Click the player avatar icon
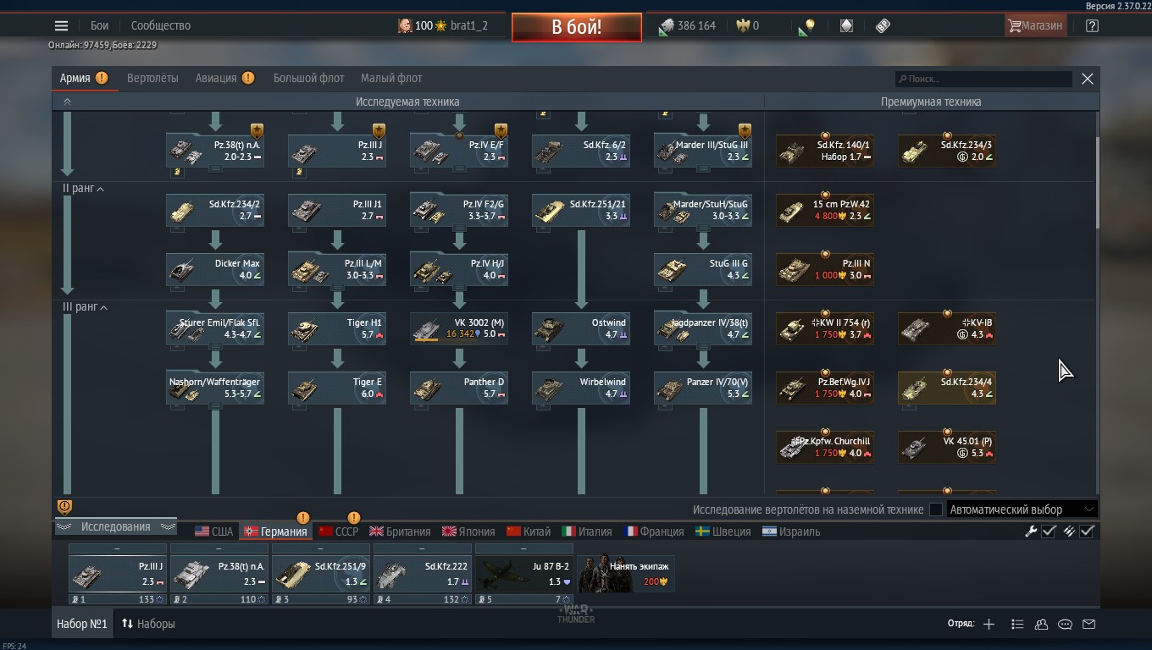The image size is (1152, 650). click(x=405, y=25)
